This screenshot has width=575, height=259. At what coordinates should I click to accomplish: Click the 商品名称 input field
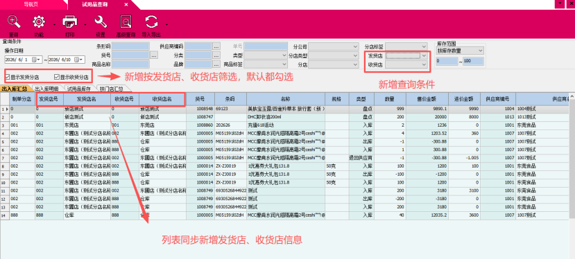point(130,64)
